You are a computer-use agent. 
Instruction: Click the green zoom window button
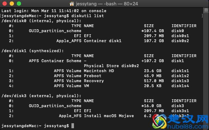coord(19,4)
